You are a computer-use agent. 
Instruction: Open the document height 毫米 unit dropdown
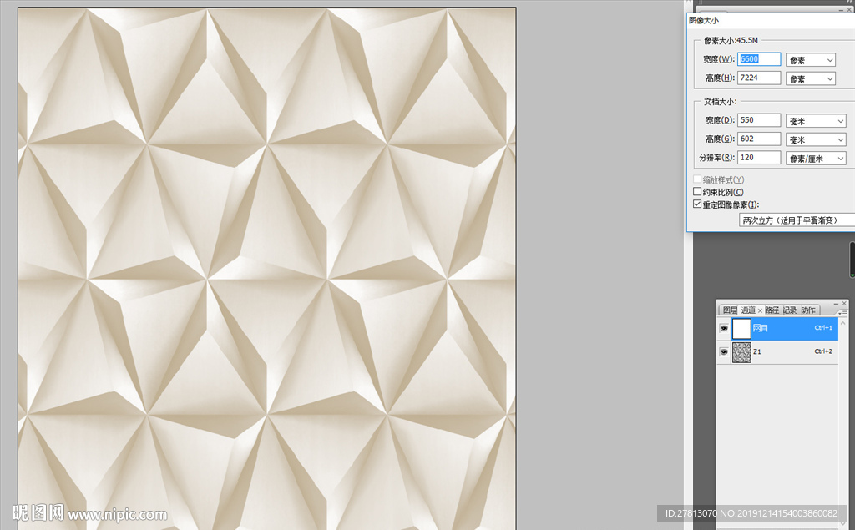tap(816, 140)
